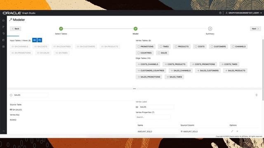Click AMOUNT_SOLD name cell
The width and height of the screenshot is (264, 148).
click(145, 132)
